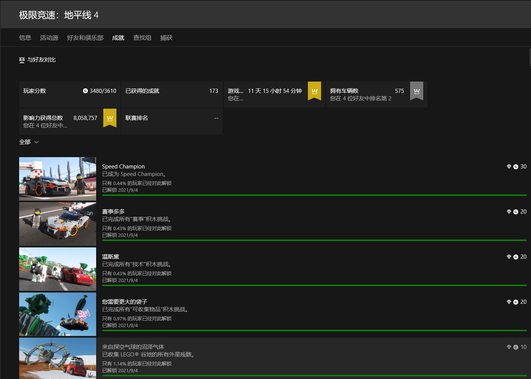Click the 只有 0.97% 的玩家已经对此解锁 text

pos(137,318)
